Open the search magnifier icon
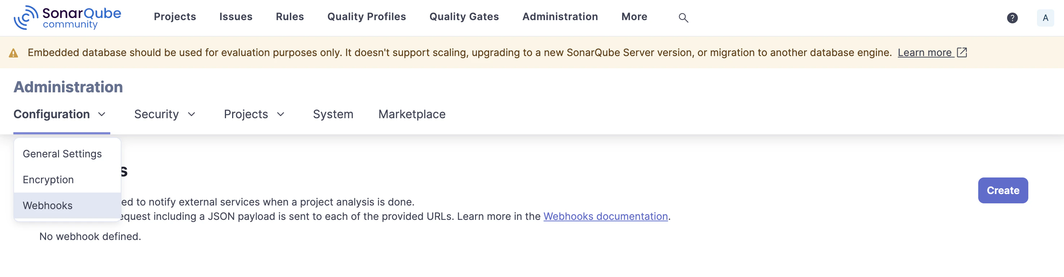The image size is (1064, 277). coord(683,18)
